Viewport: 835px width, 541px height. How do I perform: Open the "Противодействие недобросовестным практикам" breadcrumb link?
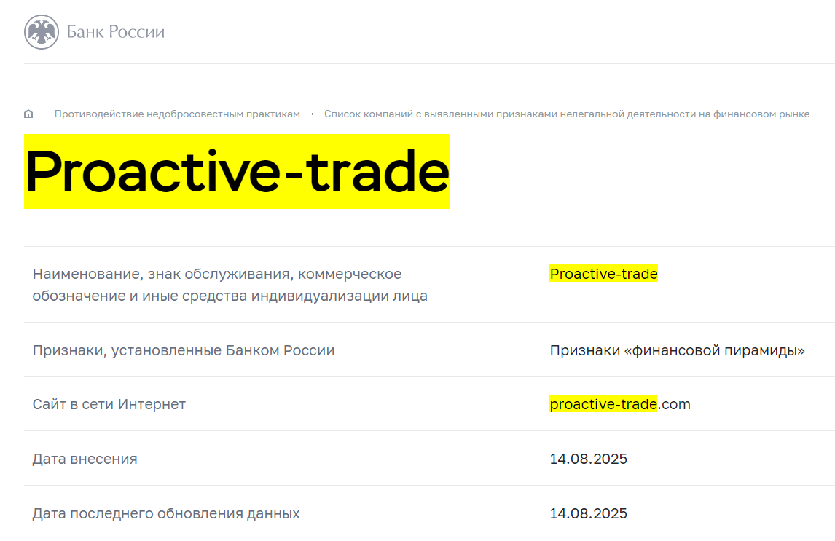click(179, 114)
